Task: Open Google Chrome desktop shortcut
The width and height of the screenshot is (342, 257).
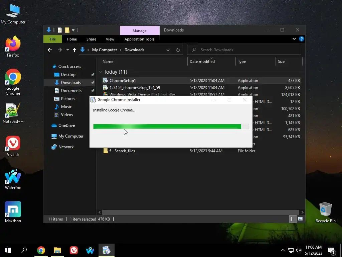Action: 13,82
